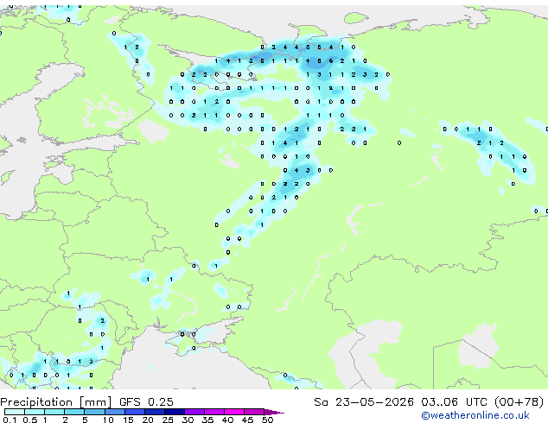The width and height of the screenshot is (548, 423).
Task: Click the "Precipitation [mm]" title text
Action: [x=56, y=402]
